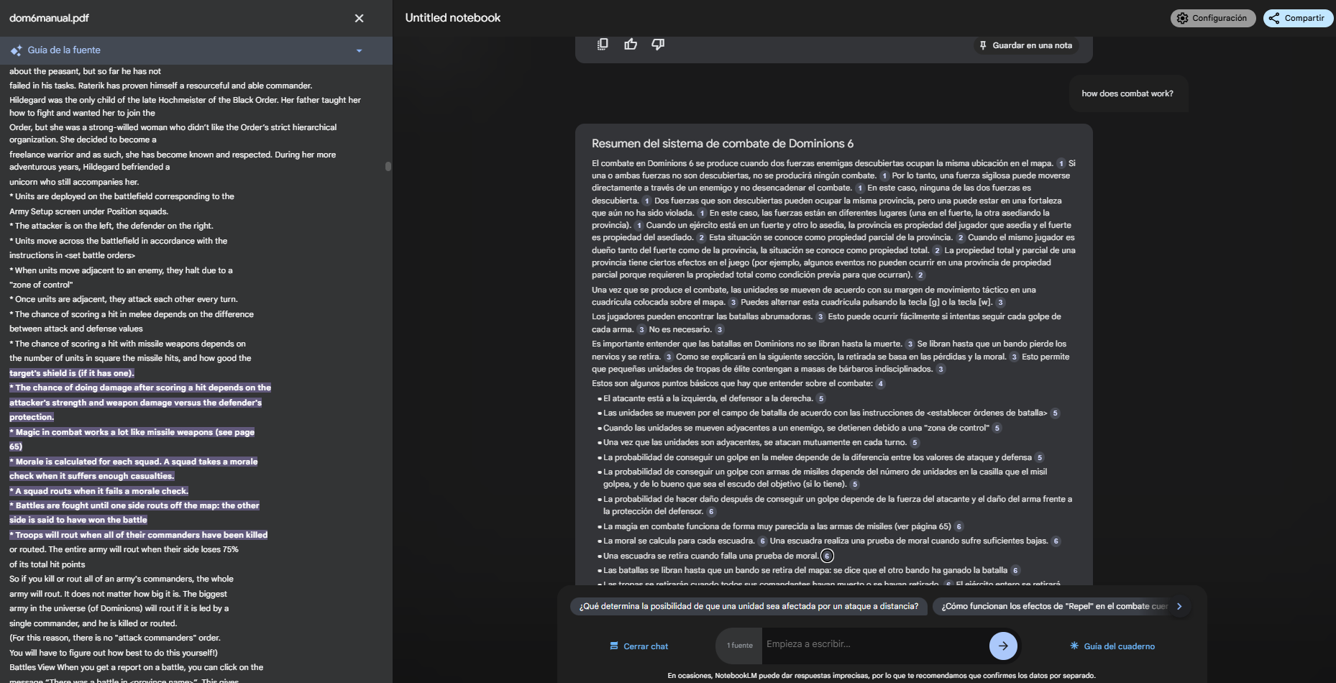Click the sparkle icon beside Guía de la fuente
Image resolution: width=1336 pixels, height=683 pixels.
[x=16, y=50]
